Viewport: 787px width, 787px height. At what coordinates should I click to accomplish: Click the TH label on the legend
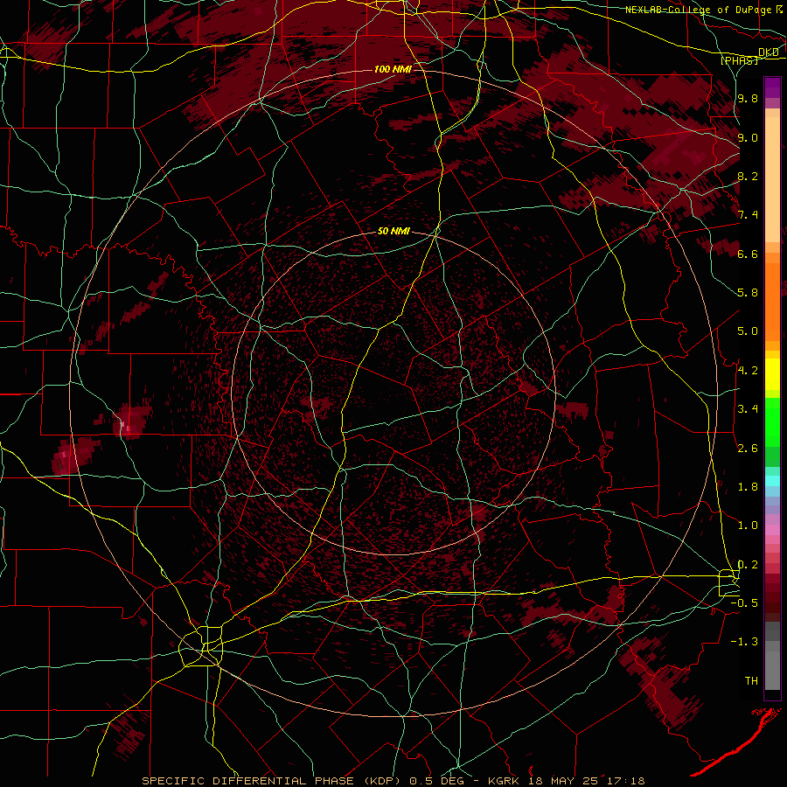coord(751,681)
